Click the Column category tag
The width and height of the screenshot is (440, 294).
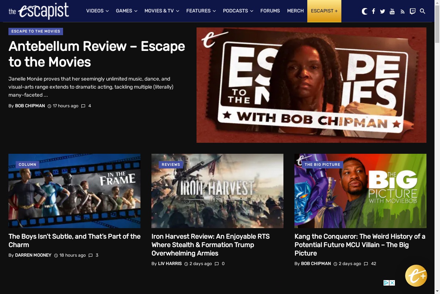[27, 165]
